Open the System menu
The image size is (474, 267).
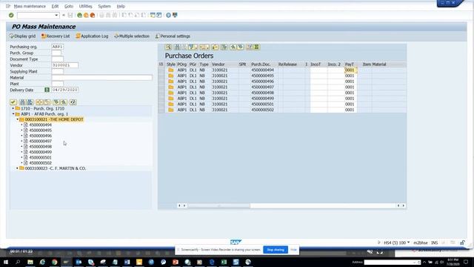pyautogui.click(x=104, y=6)
